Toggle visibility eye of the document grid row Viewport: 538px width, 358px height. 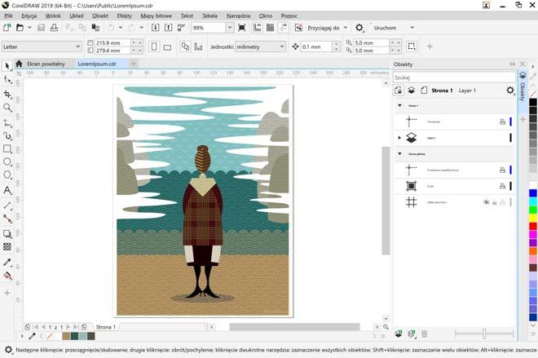coord(486,202)
